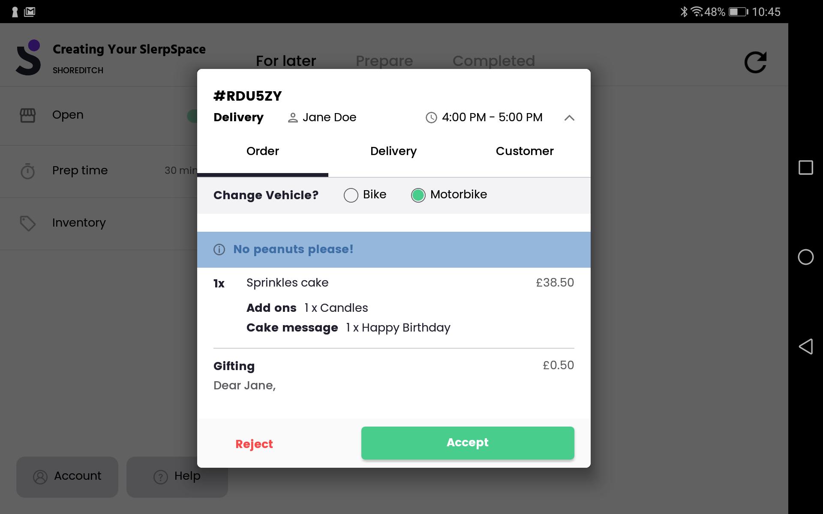823x514 pixels.
Task: Click the Slerp S logo
Action: pos(28,57)
